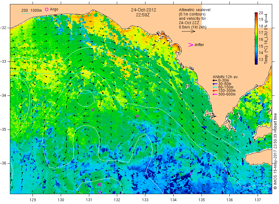Click the longitude tick label 135

(201, 200)
